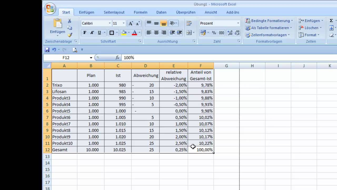Image resolution: width=337 pixels, height=190 pixels.
Task: Switch to the Einfügen ribbon tab
Action: pyautogui.click(x=86, y=12)
